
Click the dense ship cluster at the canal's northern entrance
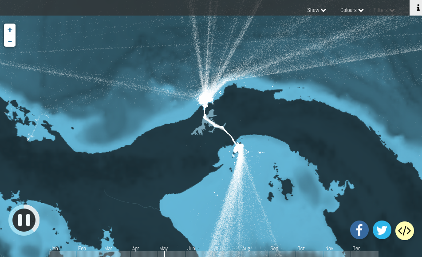(x=205, y=97)
